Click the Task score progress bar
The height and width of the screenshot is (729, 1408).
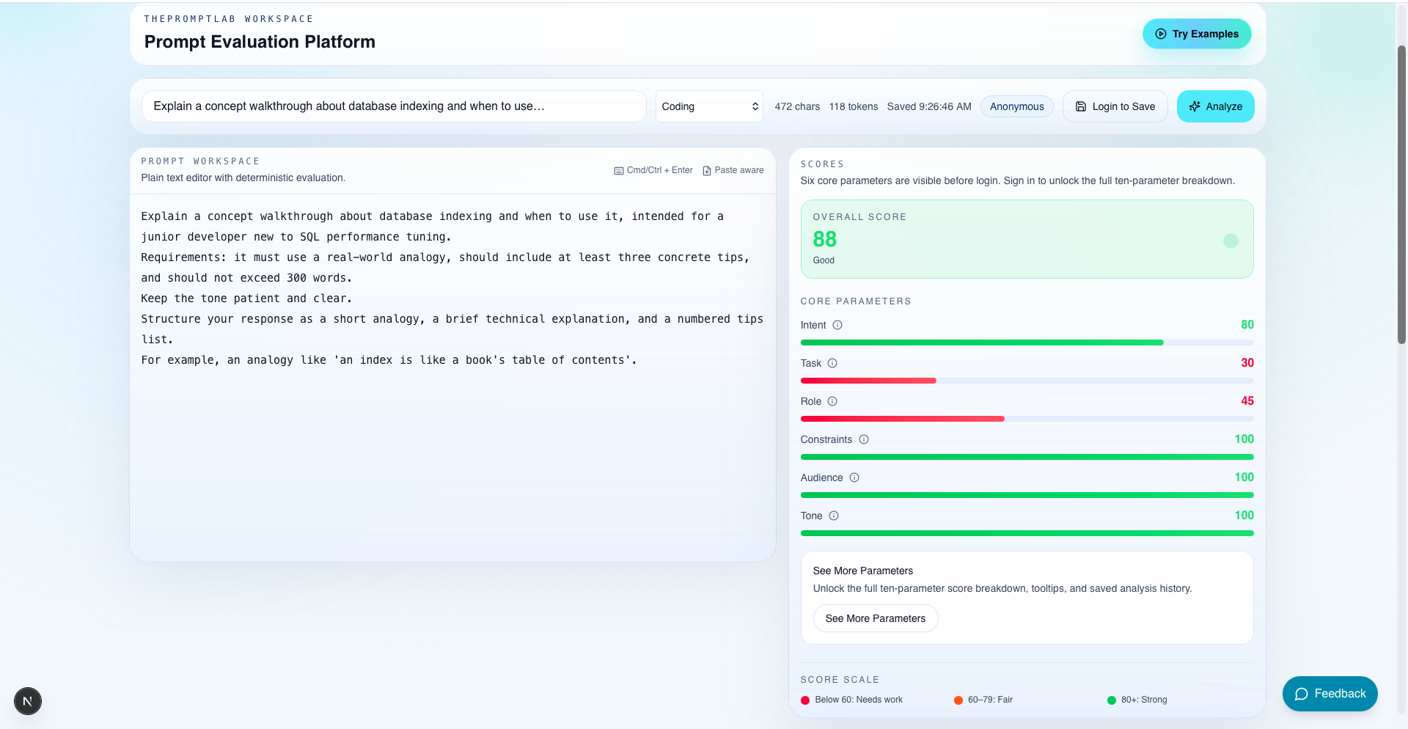tap(1027, 381)
